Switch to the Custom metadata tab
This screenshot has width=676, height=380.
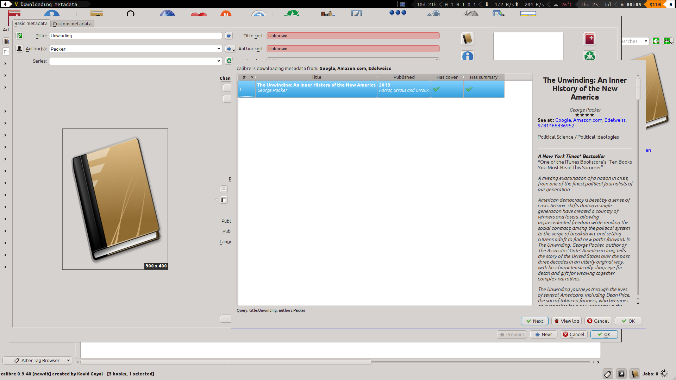tap(72, 24)
